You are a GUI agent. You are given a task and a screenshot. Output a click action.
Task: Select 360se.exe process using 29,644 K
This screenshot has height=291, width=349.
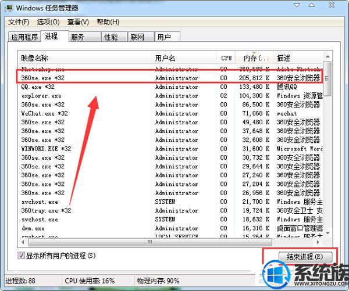click(170, 166)
